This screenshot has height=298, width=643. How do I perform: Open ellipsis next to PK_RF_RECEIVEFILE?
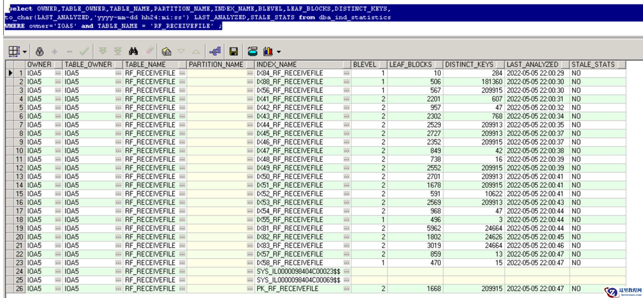(347, 289)
